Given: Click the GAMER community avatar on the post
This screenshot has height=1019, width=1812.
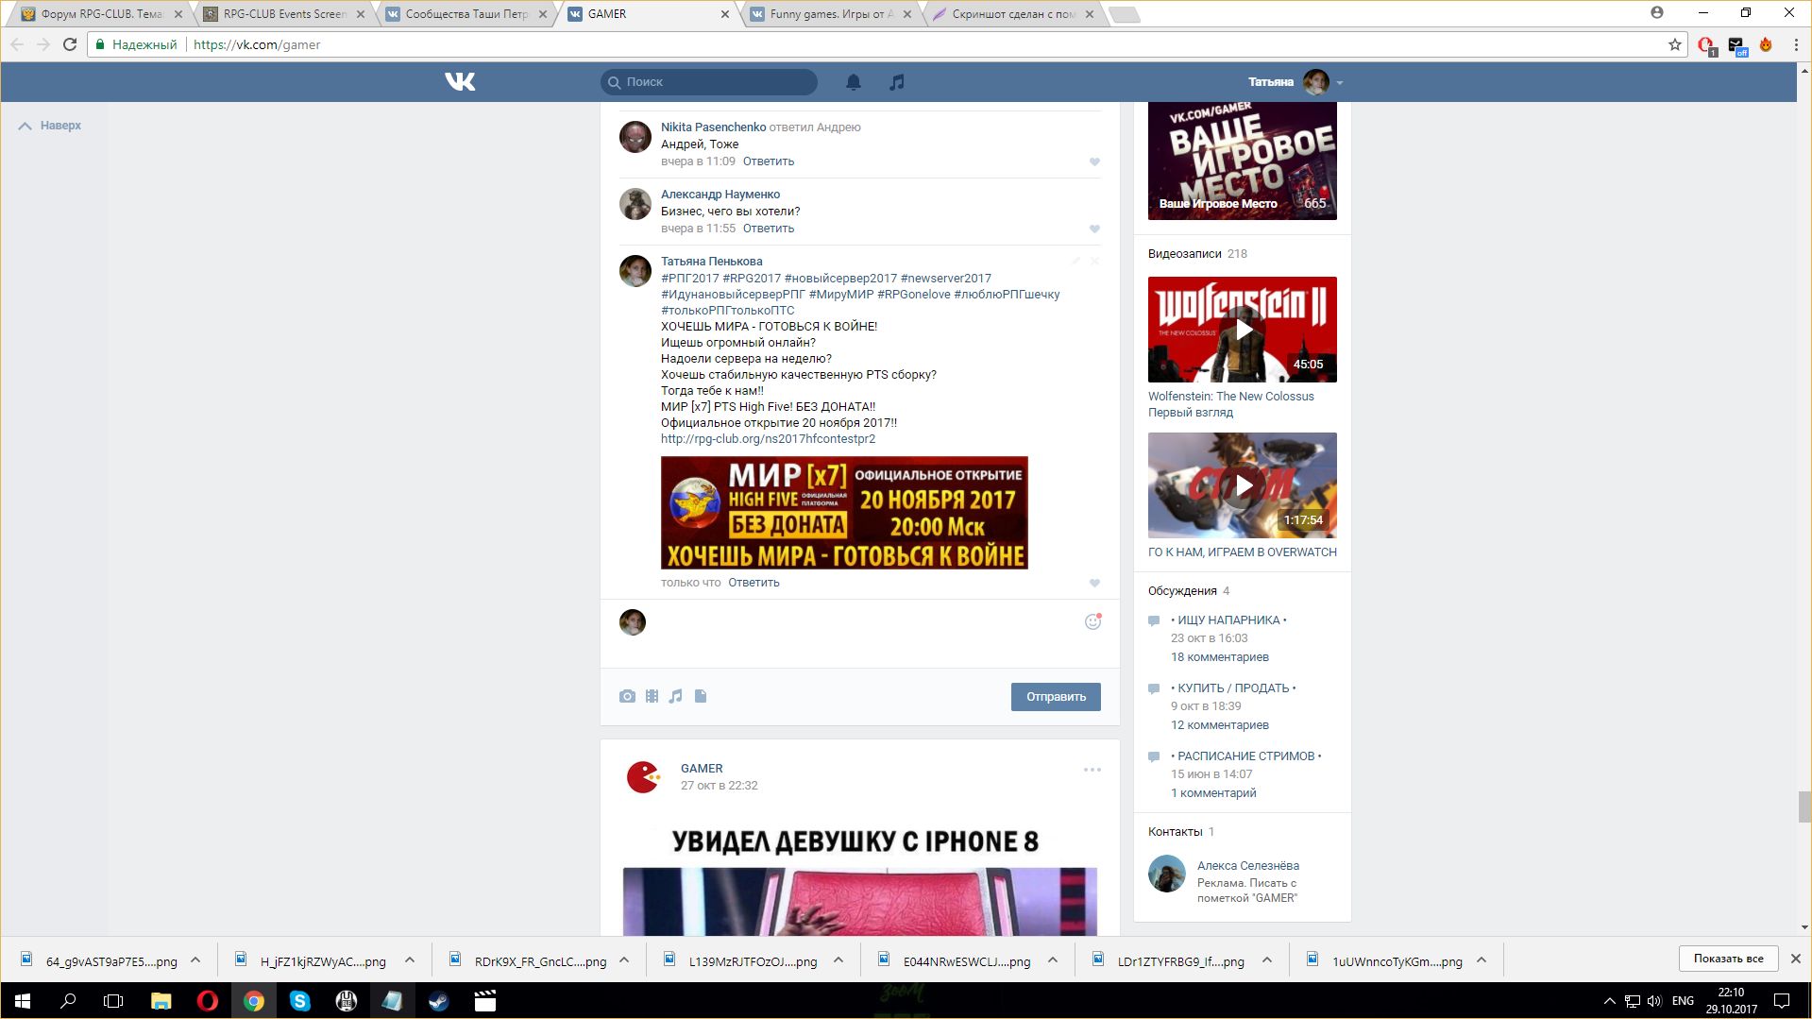Looking at the screenshot, I should 643,777.
